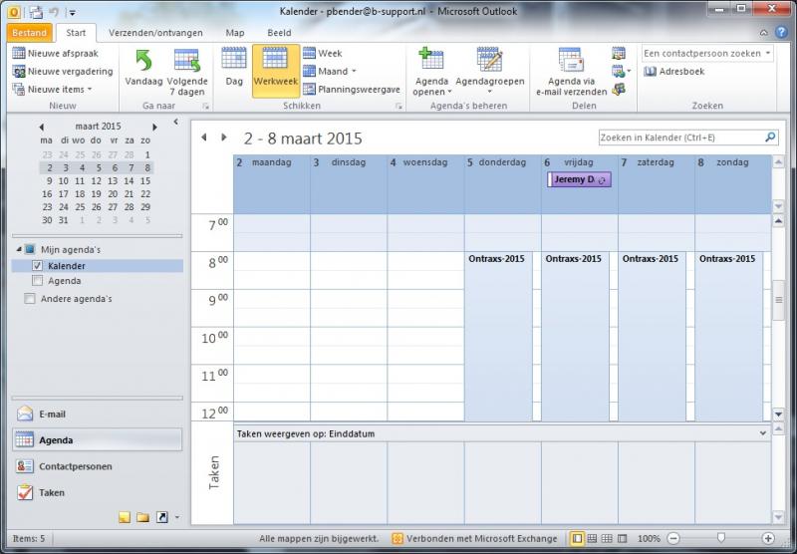Screen dimensions: 797x554
Task: Uncheck the Kalender checkbox
Action: (x=37, y=266)
